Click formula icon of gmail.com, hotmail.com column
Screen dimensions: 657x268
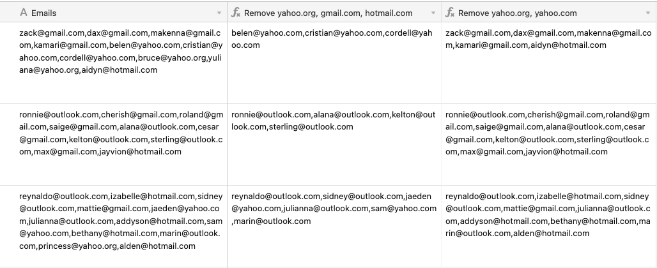pos(236,13)
